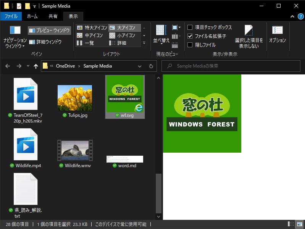Image resolution: width=305 pixels, height=229 pixels.
Task: Switch to details view in status bar
Action: click(x=290, y=224)
